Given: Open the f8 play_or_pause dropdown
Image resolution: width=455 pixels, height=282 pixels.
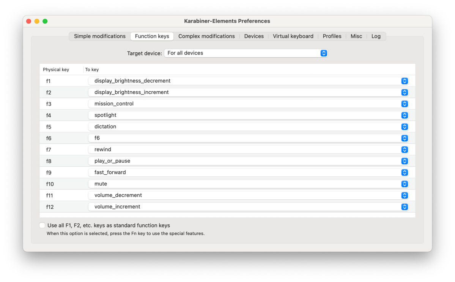Looking at the screenshot, I should point(249,161).
